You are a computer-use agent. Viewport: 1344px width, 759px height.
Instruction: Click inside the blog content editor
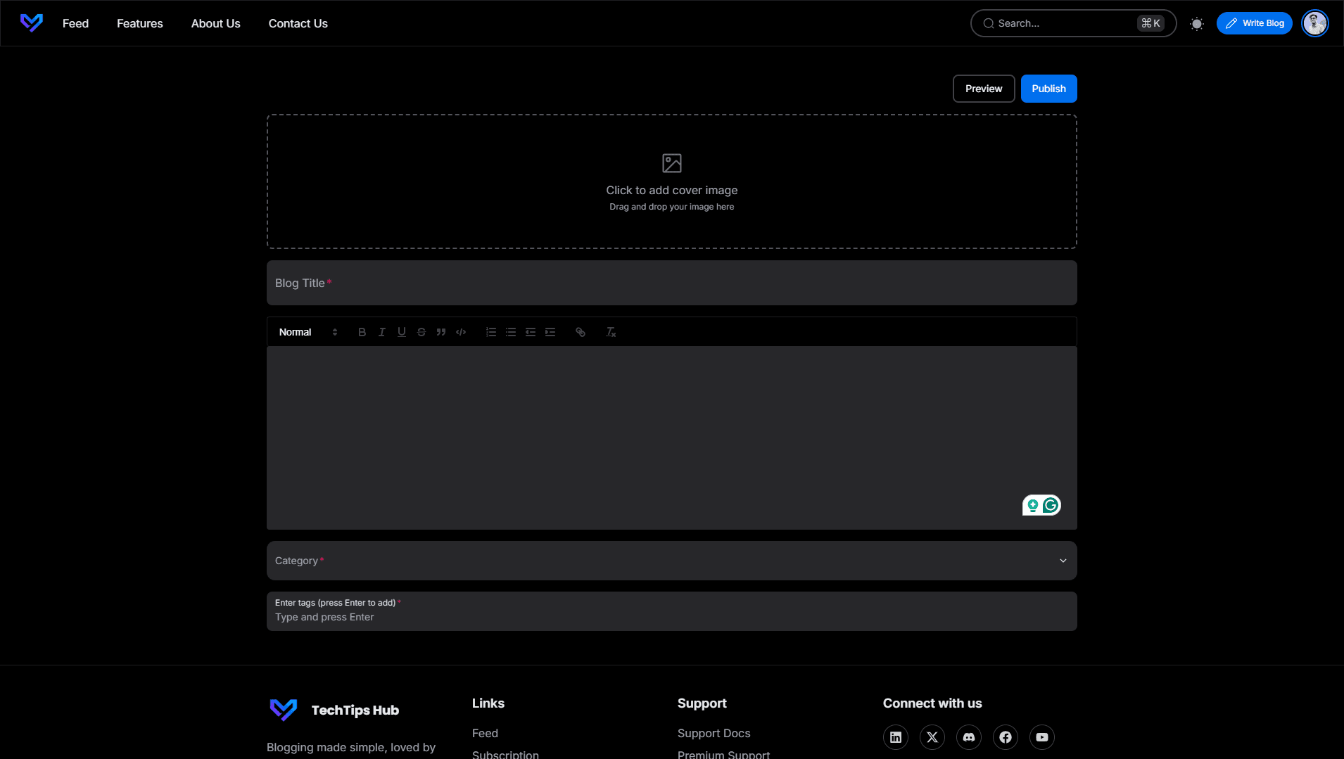click(x=672, y=438)
